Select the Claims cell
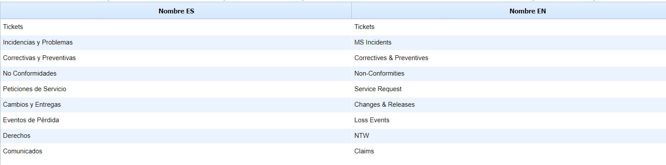The height and width of the screenshot is (165, 666). 509,151
